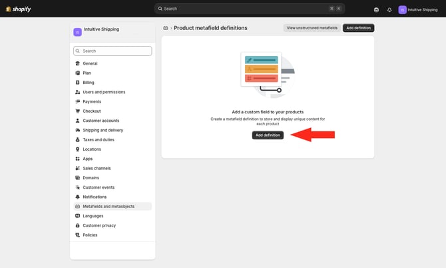Open Users and permissions settings
This screenshot has width=446, height=268.
pyautogui.click(x=112, y=92)
